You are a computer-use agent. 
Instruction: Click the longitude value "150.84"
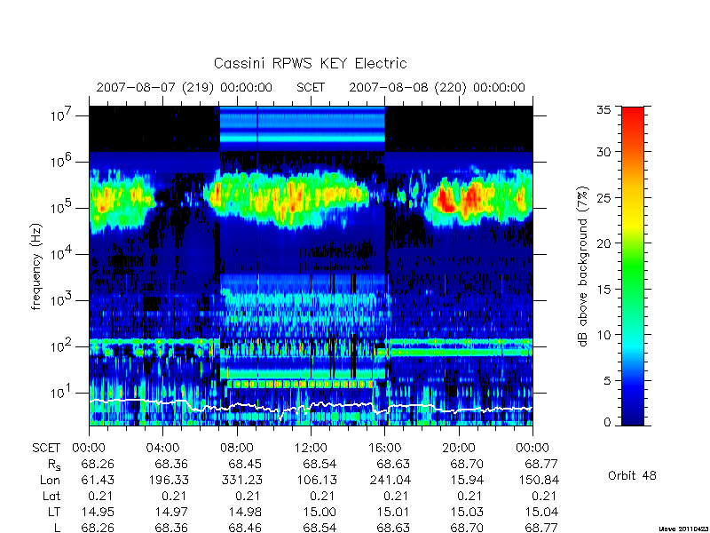(538, 480)
